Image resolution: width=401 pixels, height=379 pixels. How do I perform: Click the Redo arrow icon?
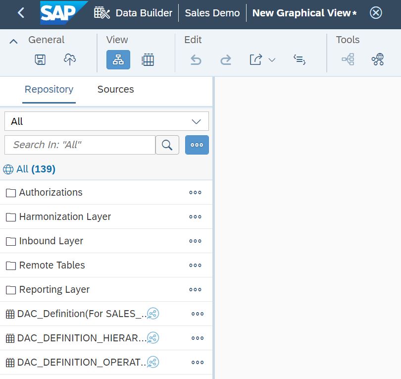[226, 60]
